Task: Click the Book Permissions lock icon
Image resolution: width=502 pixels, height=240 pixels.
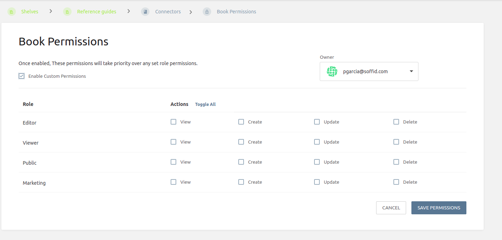Action: coord(207,12)
